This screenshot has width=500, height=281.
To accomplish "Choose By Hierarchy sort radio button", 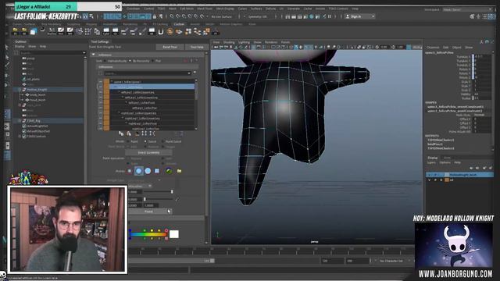I will [130, 61].
